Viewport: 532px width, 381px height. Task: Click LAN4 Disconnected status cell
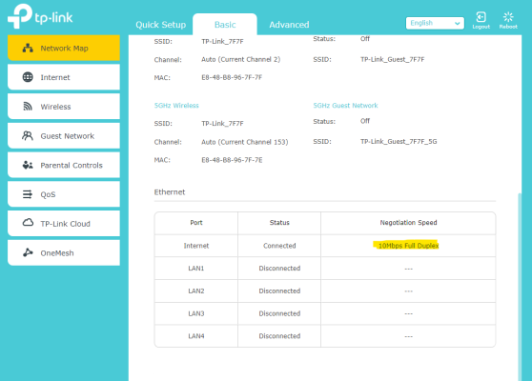[x=279, y=336]
